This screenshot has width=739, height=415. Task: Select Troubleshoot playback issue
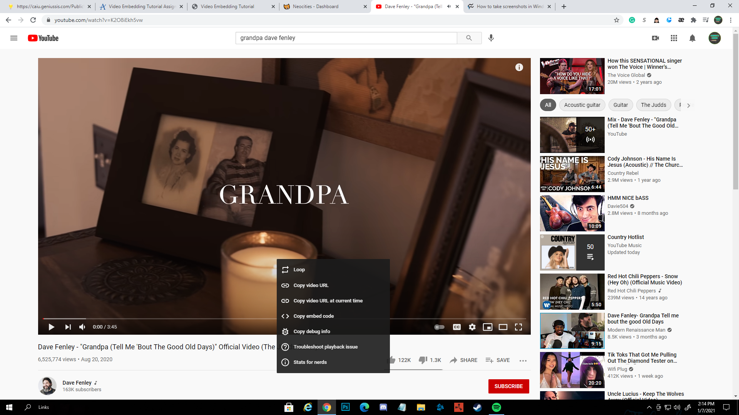click(333, 347)
